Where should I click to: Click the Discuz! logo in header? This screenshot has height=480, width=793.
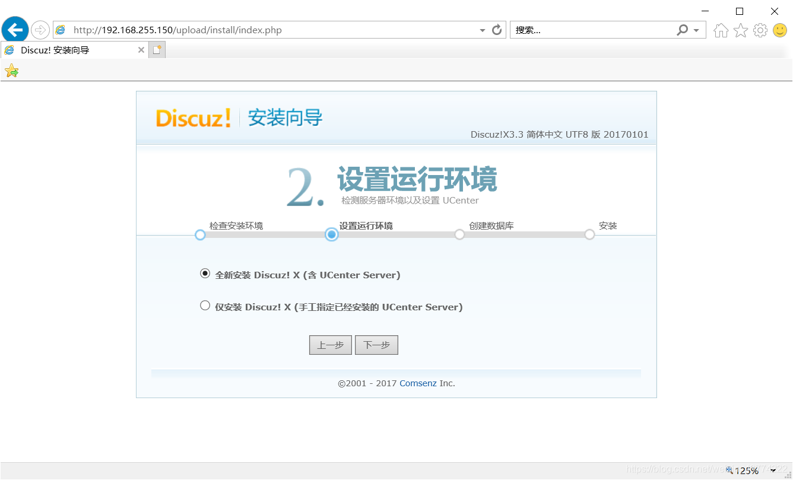[194, 118]
